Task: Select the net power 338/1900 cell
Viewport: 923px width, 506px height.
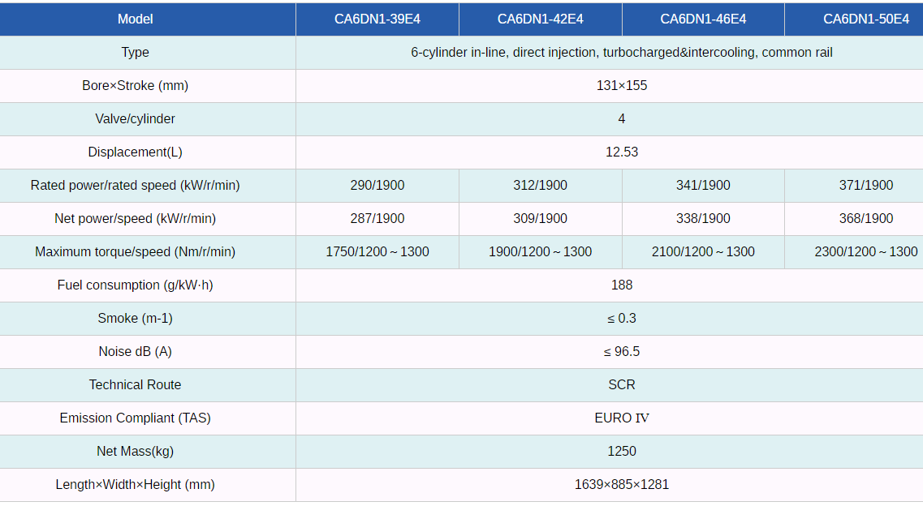Action: point(702,218)
